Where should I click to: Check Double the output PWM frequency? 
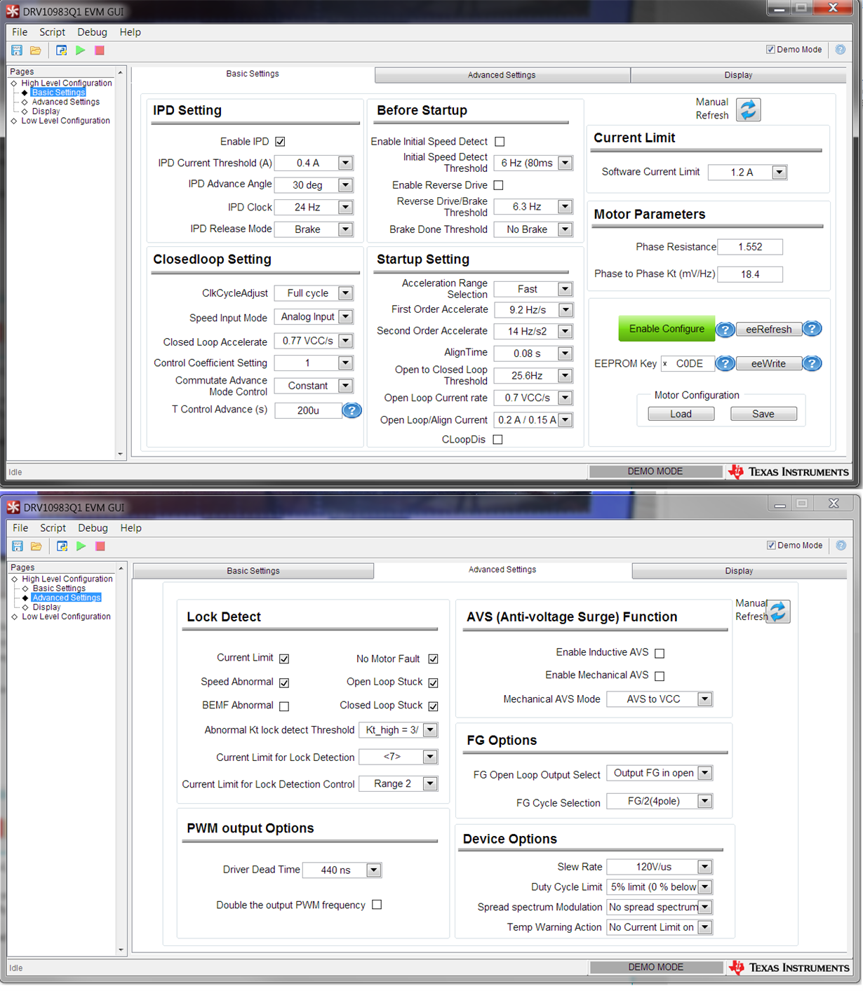click(x=377, y=905)
